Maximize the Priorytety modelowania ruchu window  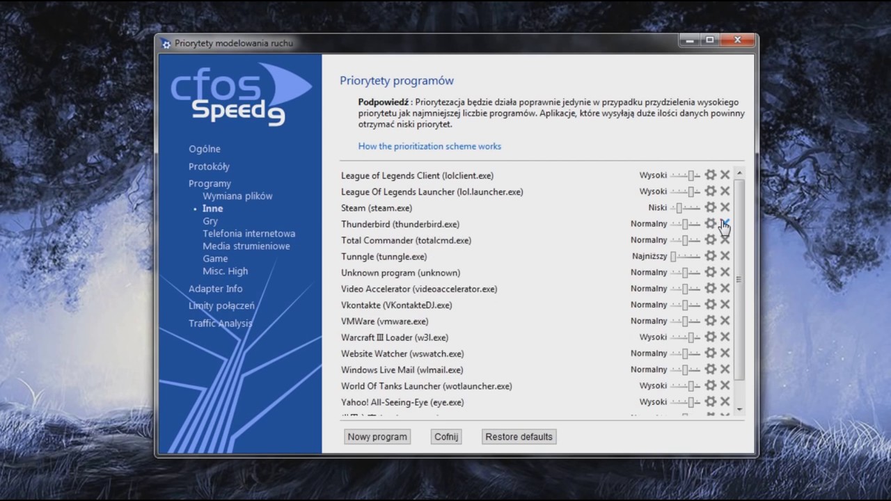click(710, 40)
